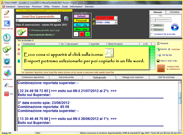Click the report scrollbar up arrow

click(x=180, y=82)
